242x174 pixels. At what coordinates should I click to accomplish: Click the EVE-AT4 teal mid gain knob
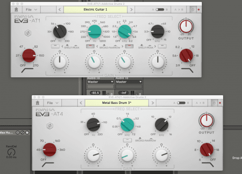point(127,156)
